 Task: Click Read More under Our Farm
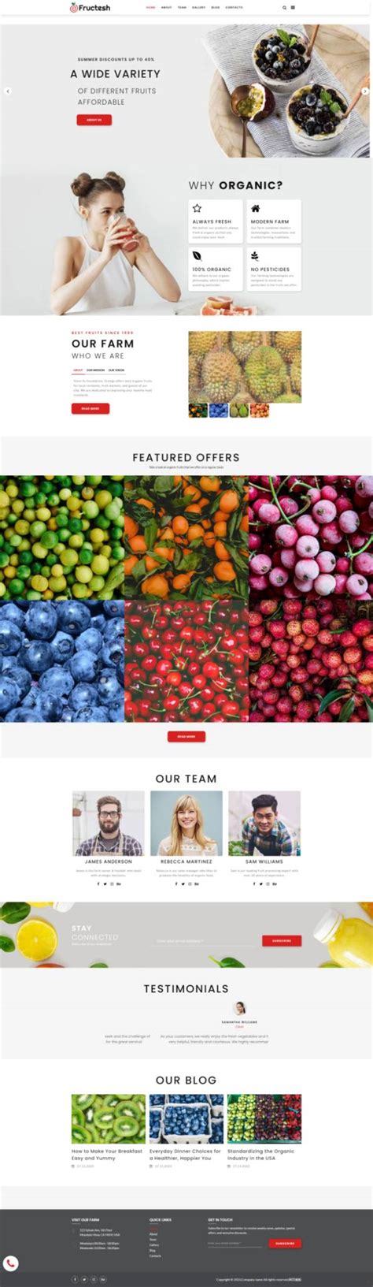point(90,408)
